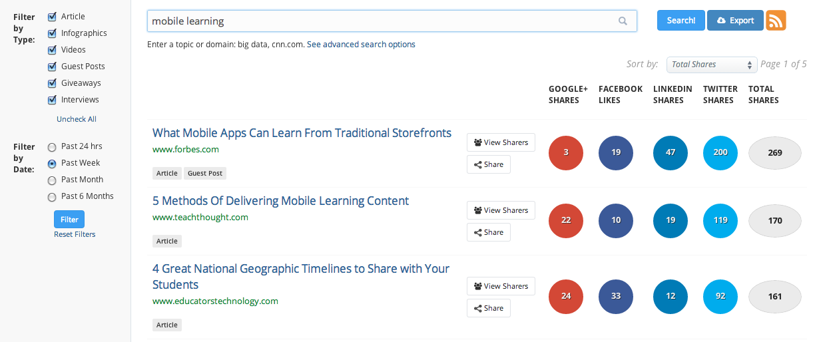Image resolution: width=817 pixels, height=342 pixels.
Task: Click Share for the TeachThought article
Action: click(x=489, y=232)
